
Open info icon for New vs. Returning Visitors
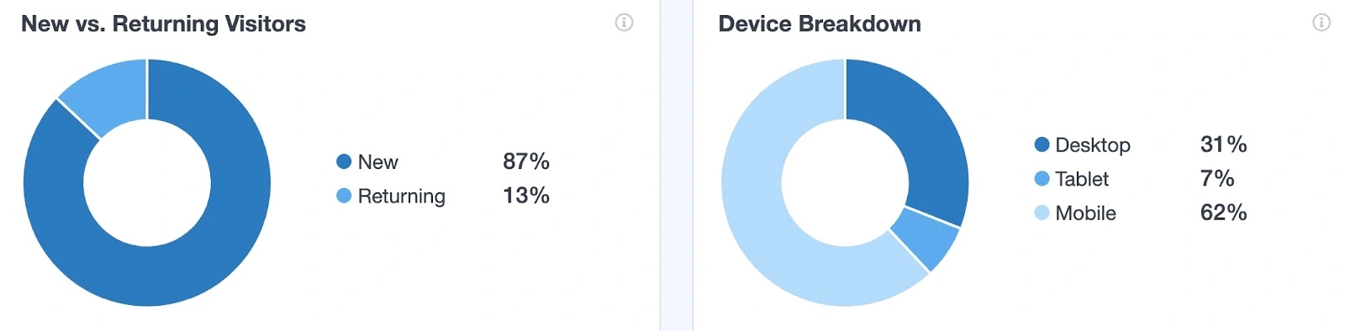point(624,23)
